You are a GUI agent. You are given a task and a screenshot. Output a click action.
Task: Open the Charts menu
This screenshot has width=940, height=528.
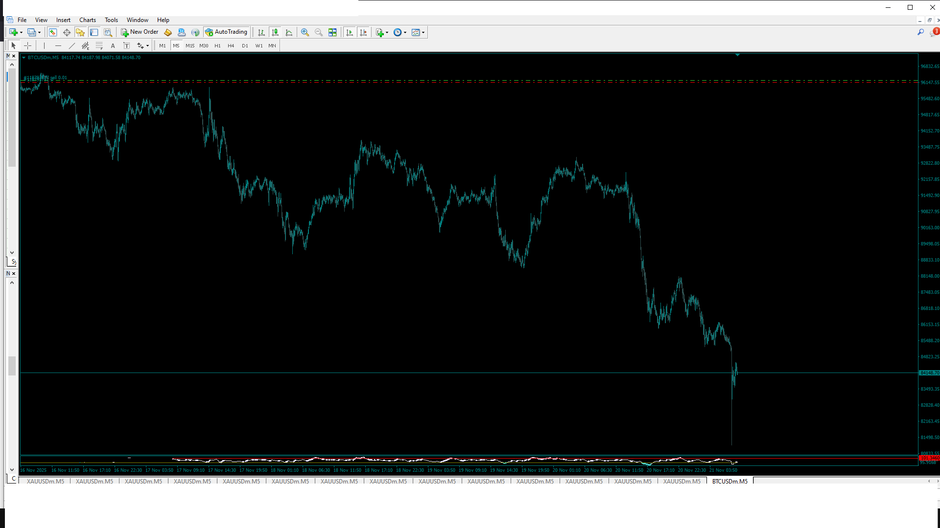click(88, 20)
